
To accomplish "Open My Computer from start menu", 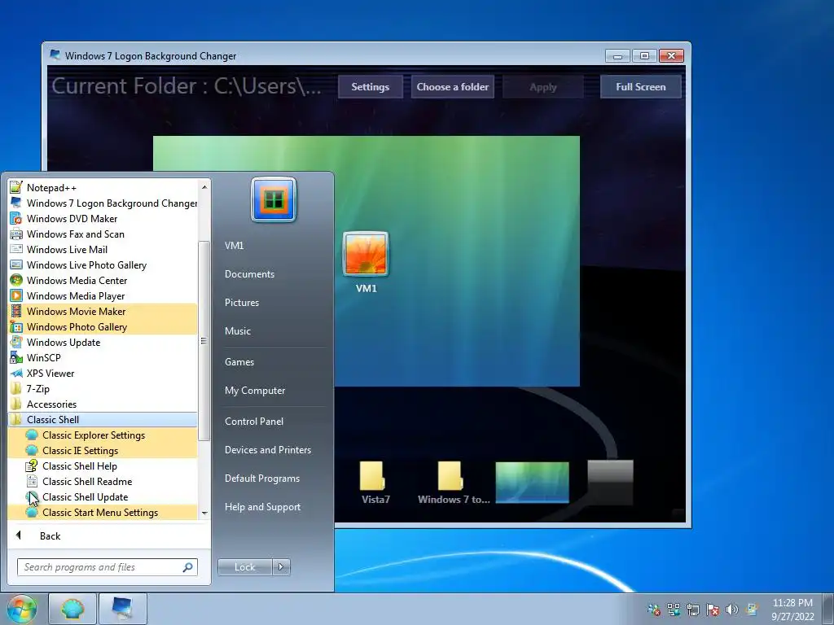I will 274,391.
